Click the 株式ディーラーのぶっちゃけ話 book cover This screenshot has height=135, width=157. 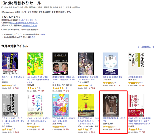click(10, 64)
